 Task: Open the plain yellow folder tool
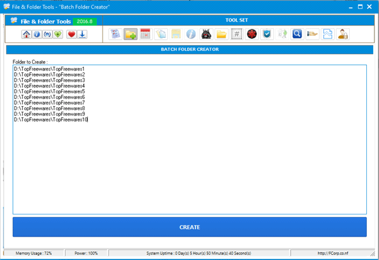tap(221, 34)
